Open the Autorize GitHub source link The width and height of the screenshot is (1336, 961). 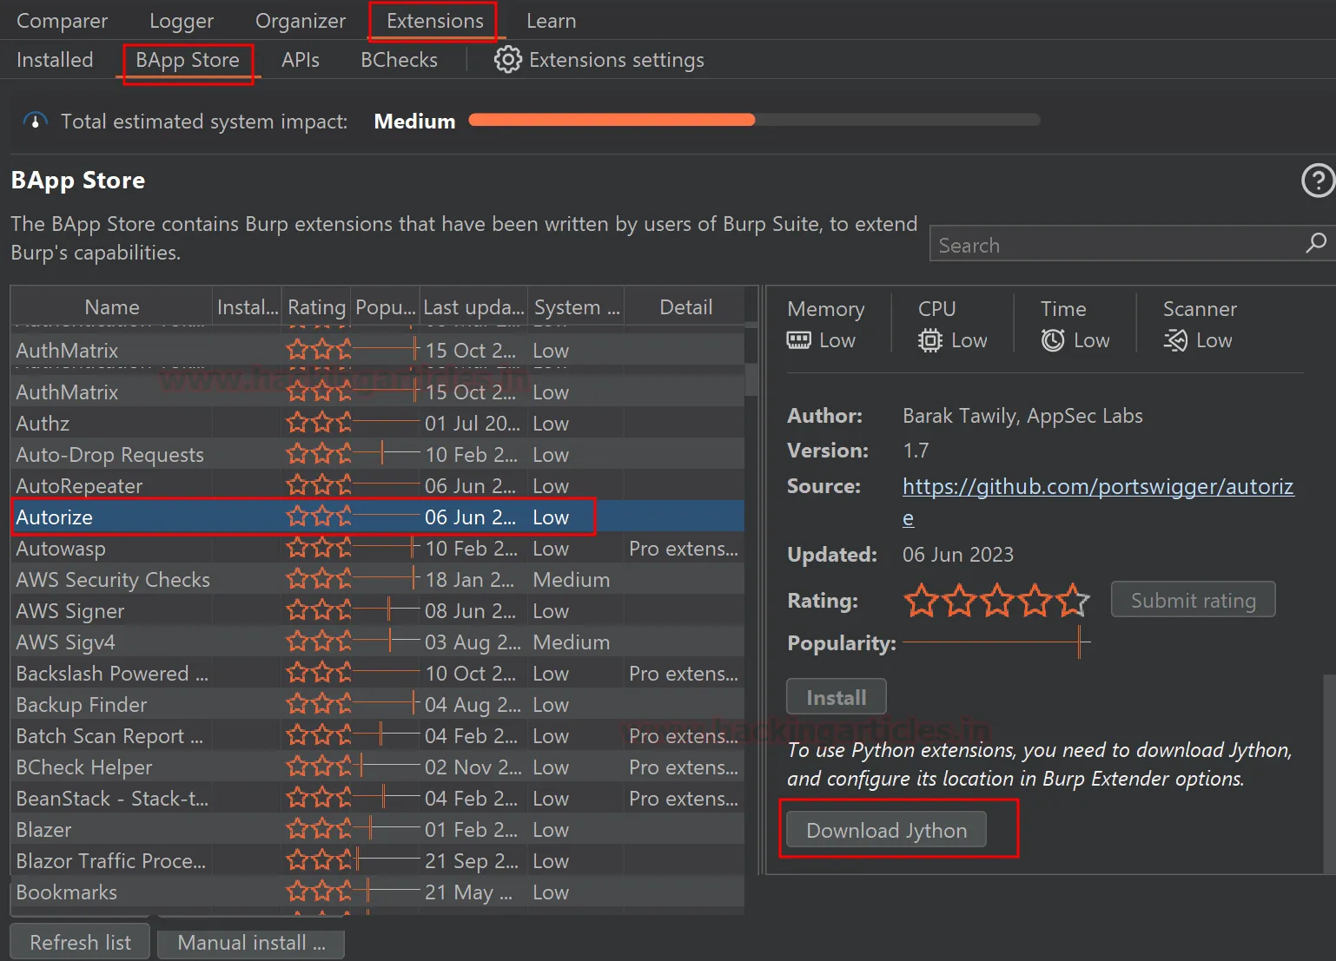(x=1097, y=487)
